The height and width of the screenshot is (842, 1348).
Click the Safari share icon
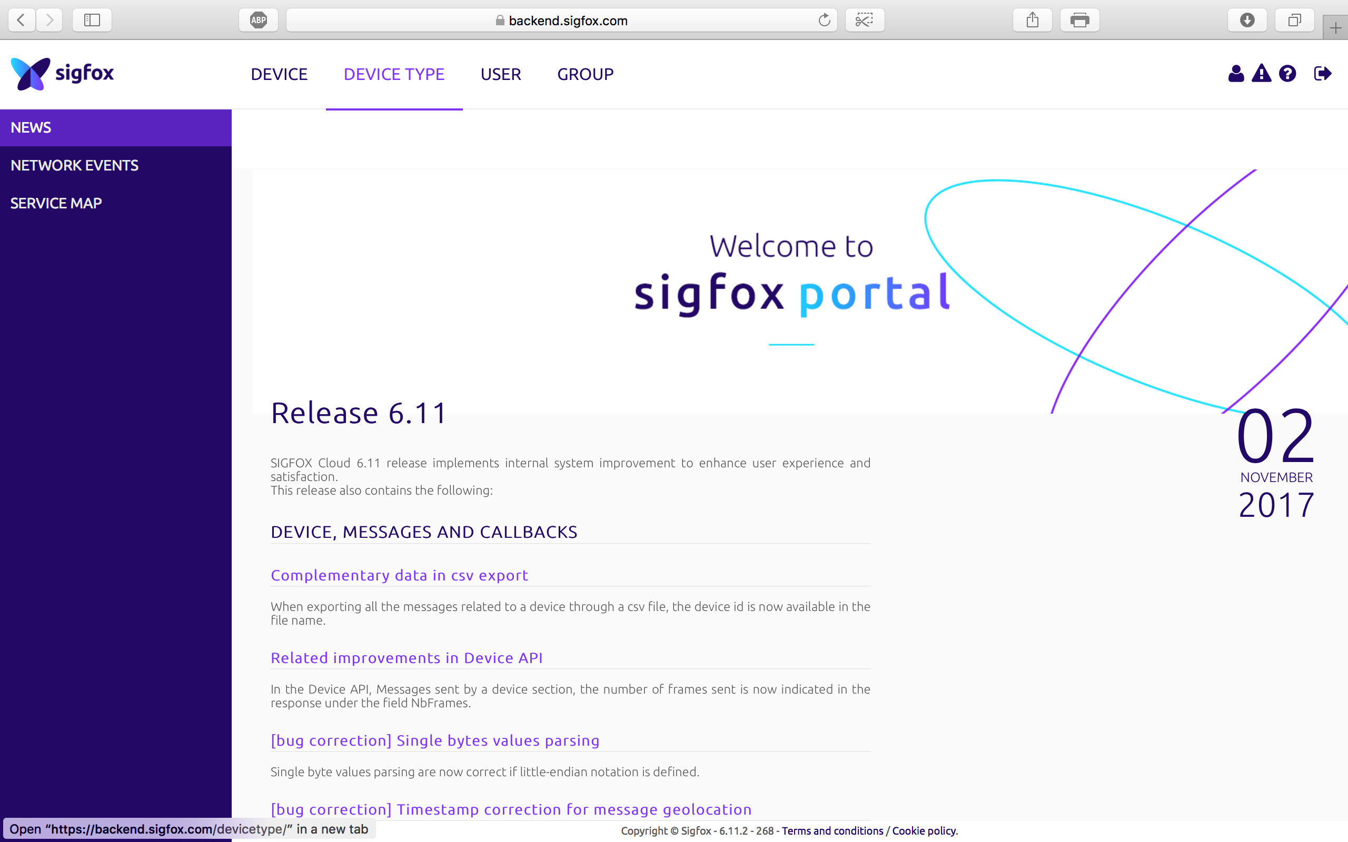[x=1032, y=21]
